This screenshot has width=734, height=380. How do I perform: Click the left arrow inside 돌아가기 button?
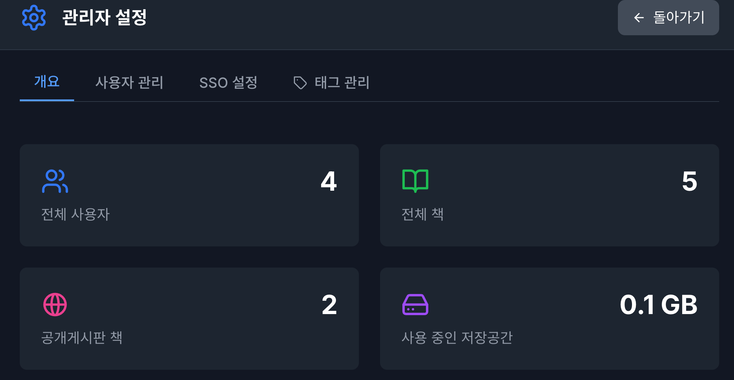[639, 18]
